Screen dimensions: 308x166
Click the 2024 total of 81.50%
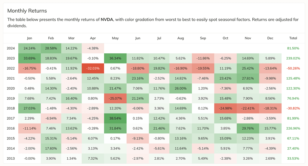point(293,48)
